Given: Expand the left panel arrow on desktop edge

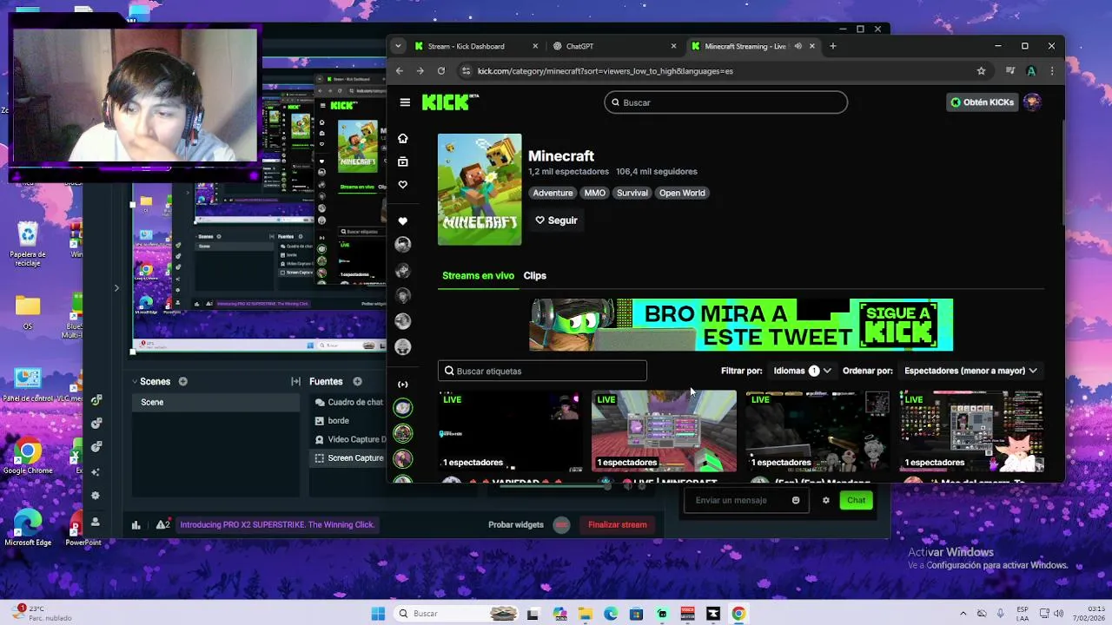Looking at the screenshot, I should point(116,287).
